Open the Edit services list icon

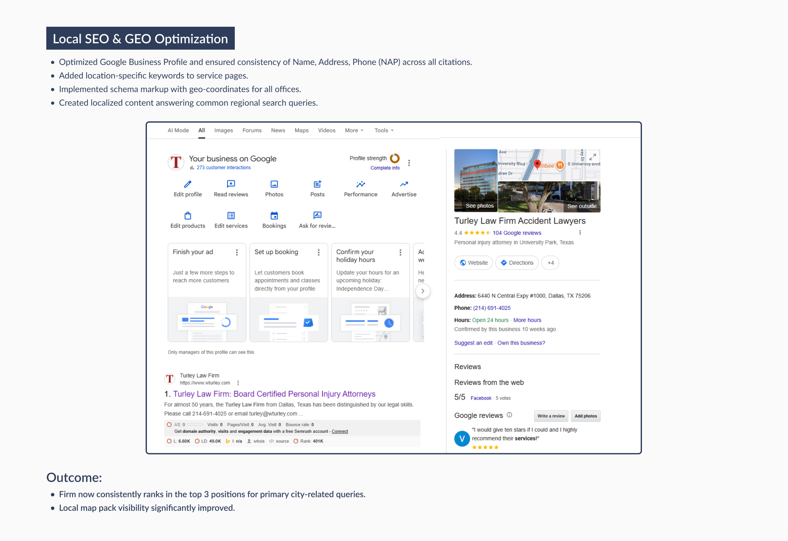[x=231, y=216]
